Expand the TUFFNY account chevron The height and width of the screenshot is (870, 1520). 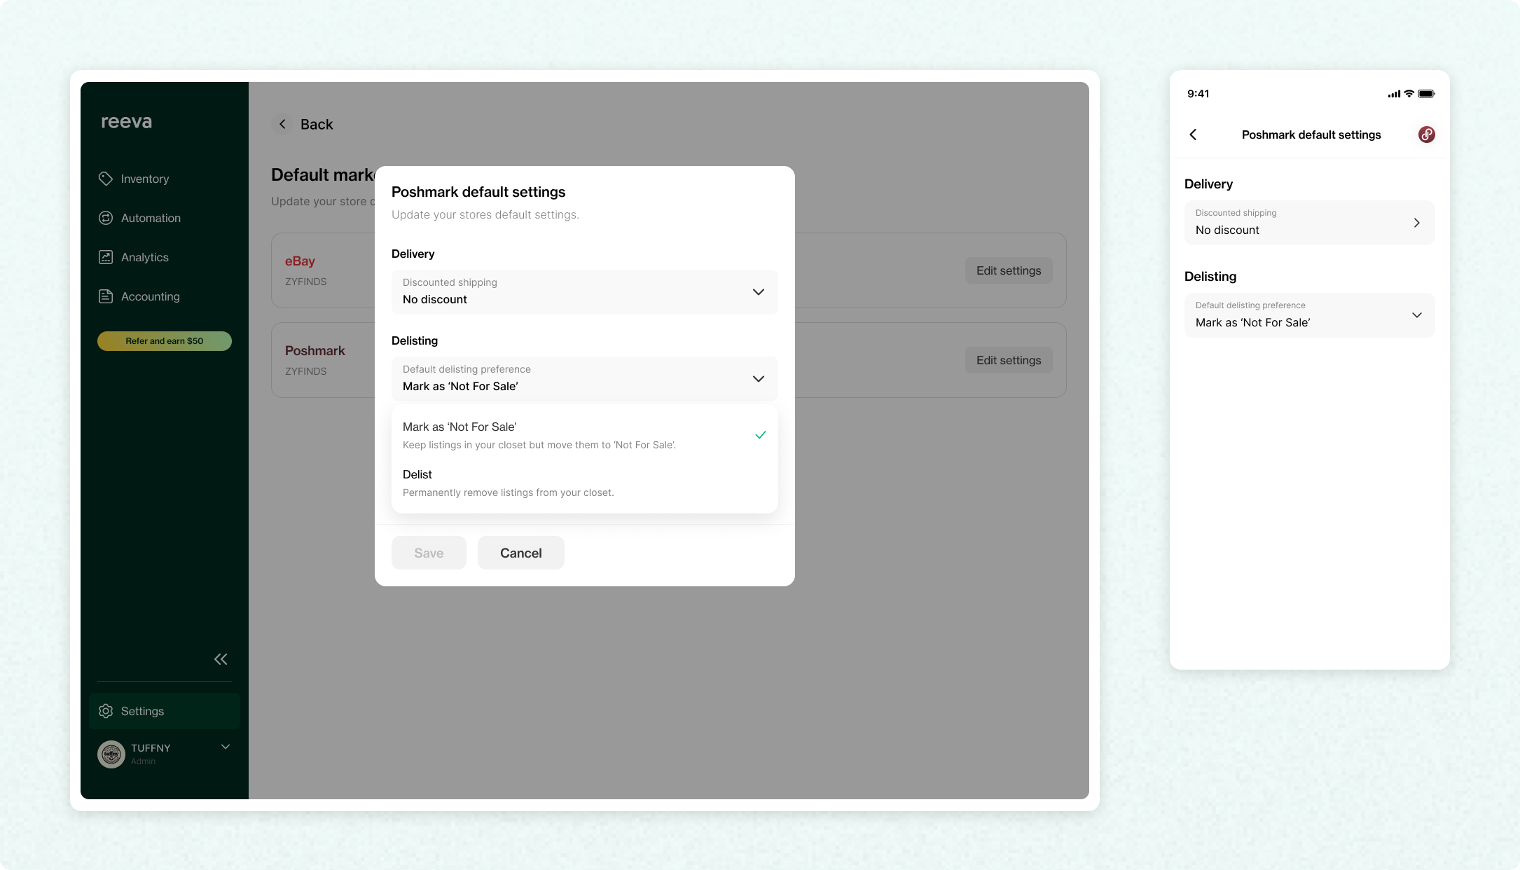coord(226,747)
